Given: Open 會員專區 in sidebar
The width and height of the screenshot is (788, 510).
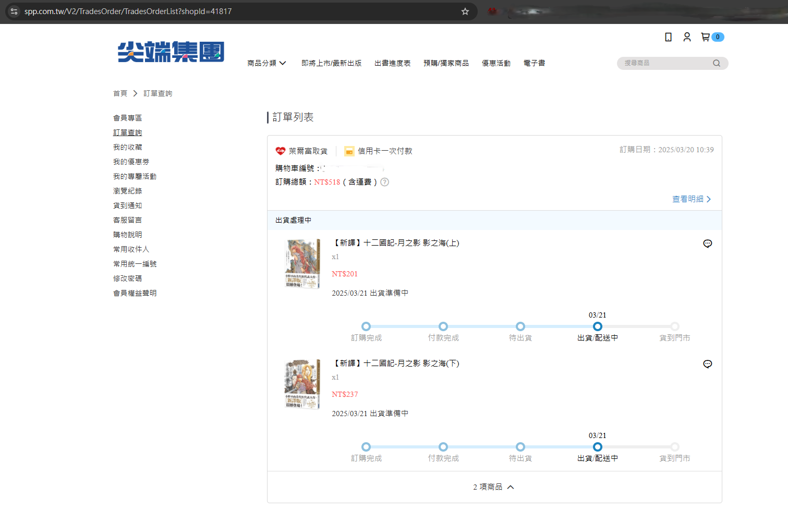Looking at the screenshot, I should (128, 118).
